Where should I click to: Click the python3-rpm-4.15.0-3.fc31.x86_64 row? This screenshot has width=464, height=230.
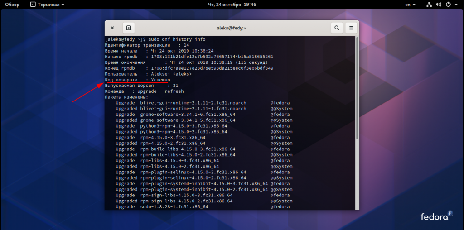coord(203,126)
